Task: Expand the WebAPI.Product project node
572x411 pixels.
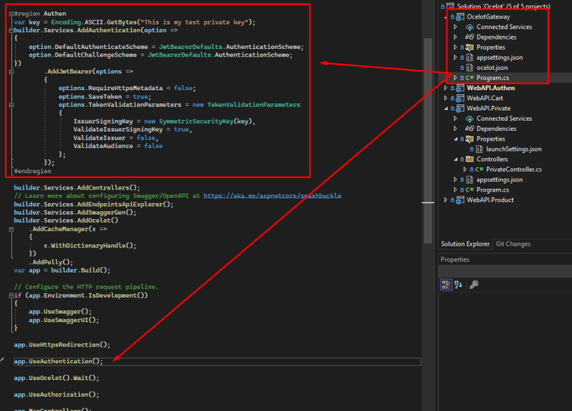Action: click(x=446, y=200)
